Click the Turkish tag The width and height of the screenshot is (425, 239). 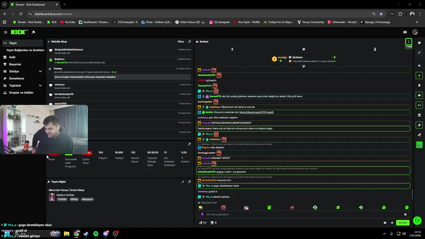tap(62, 199)
